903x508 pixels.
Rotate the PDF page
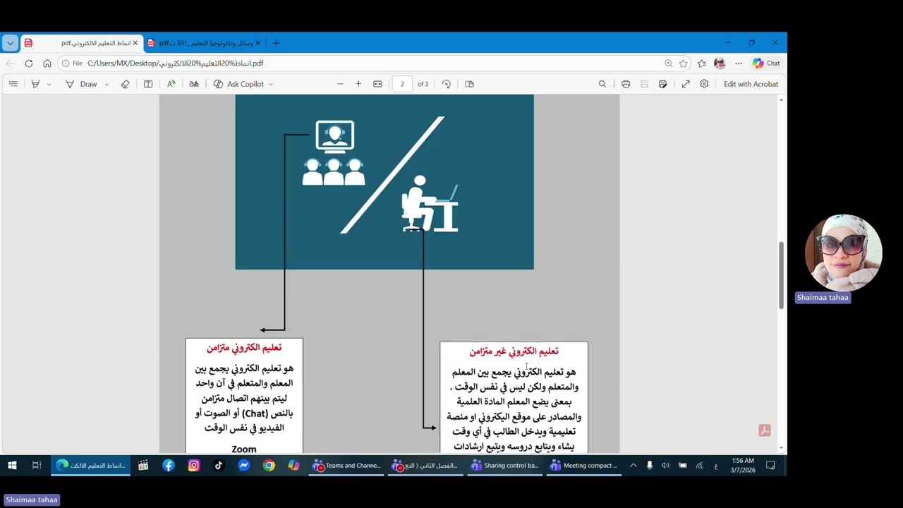pyautogui.click(x=446, y=84)
